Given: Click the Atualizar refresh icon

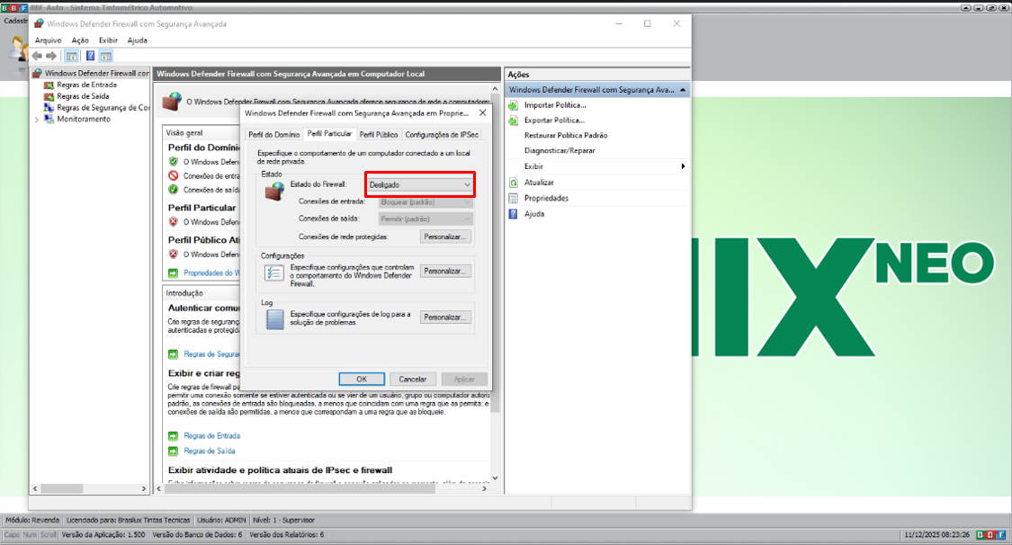Looking at the screenshot, I should point(514,183).
